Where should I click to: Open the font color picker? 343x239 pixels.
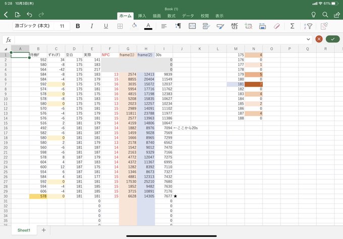pyautogui.click(x=148, y=26)
